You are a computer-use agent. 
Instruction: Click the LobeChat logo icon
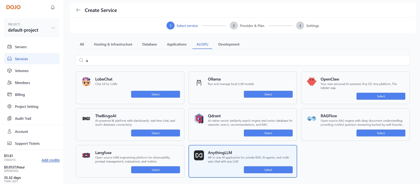tap(86, 82)
